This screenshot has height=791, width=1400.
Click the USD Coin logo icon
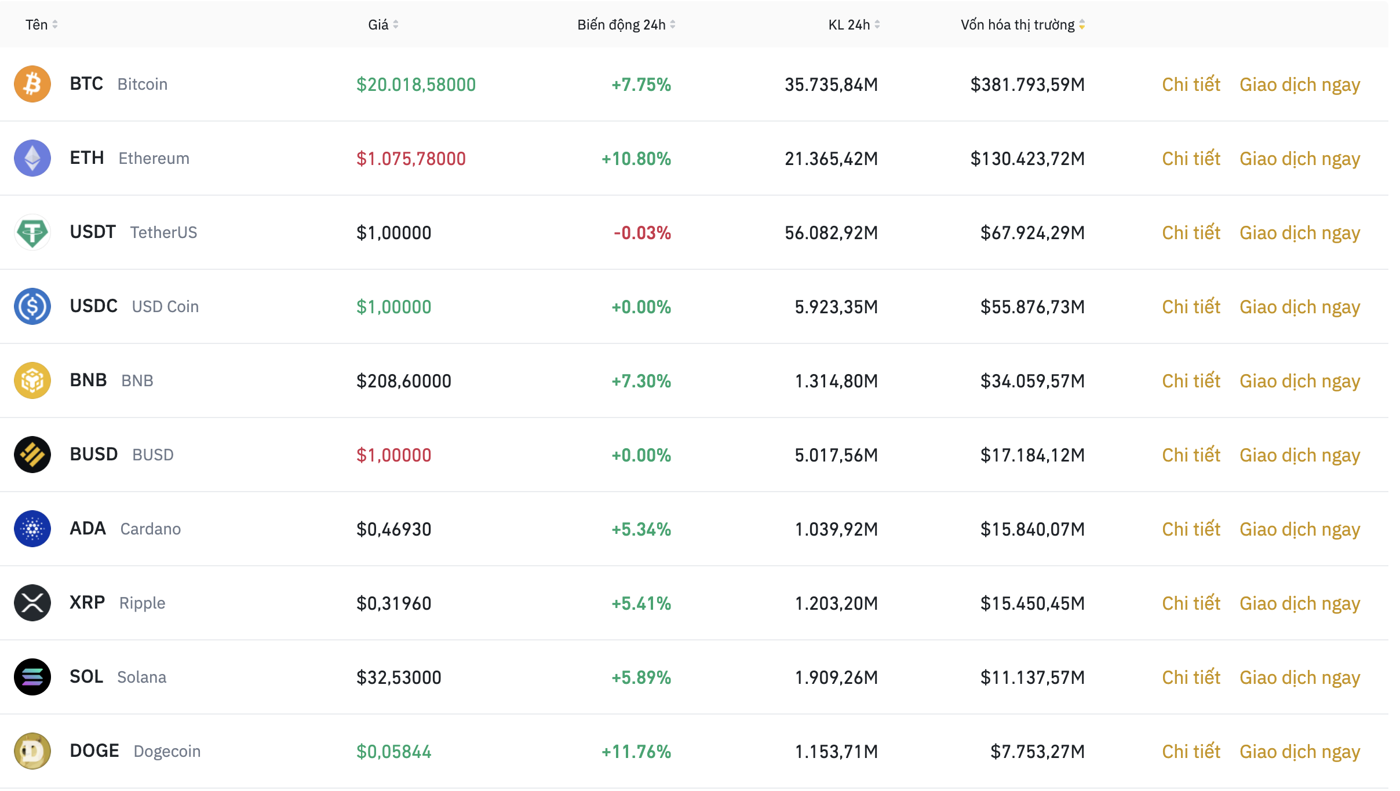tap(32, 306)
